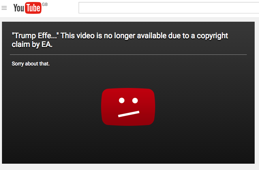Click the horizontal divider under the error heading
259x170 pixels.
[x=128, y=54]
